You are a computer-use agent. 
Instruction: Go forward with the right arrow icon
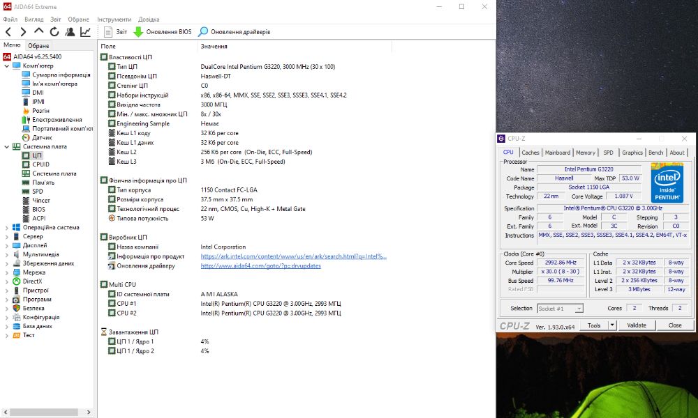coord(23,31)
